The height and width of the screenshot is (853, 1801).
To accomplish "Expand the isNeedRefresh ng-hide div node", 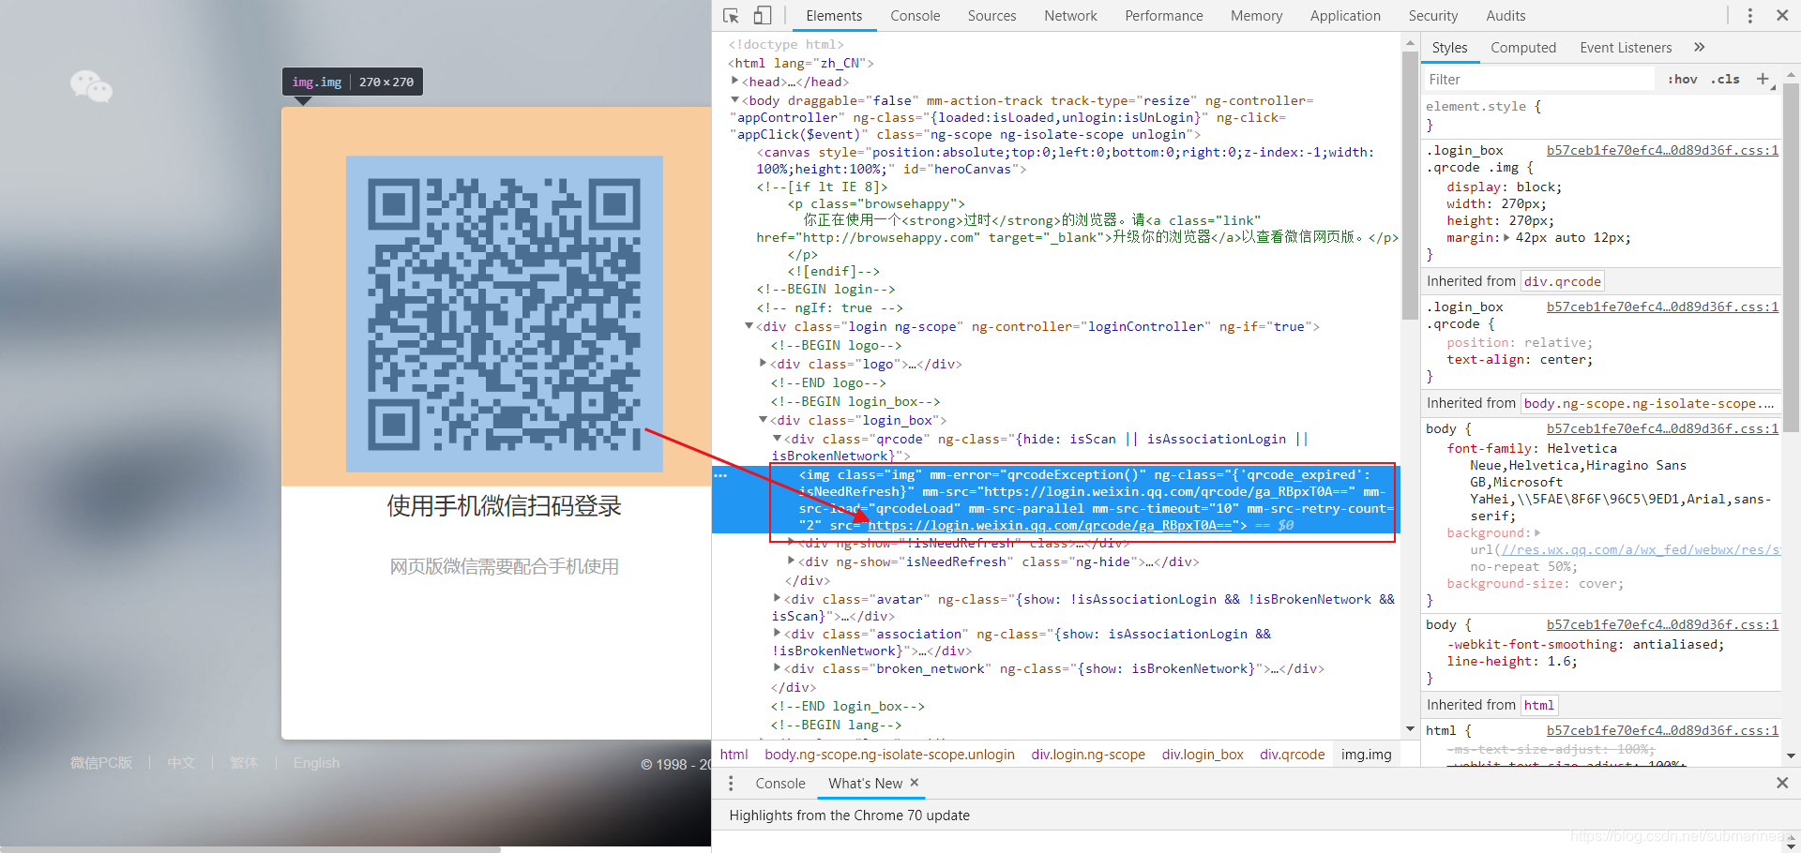I will click(791, 561).
